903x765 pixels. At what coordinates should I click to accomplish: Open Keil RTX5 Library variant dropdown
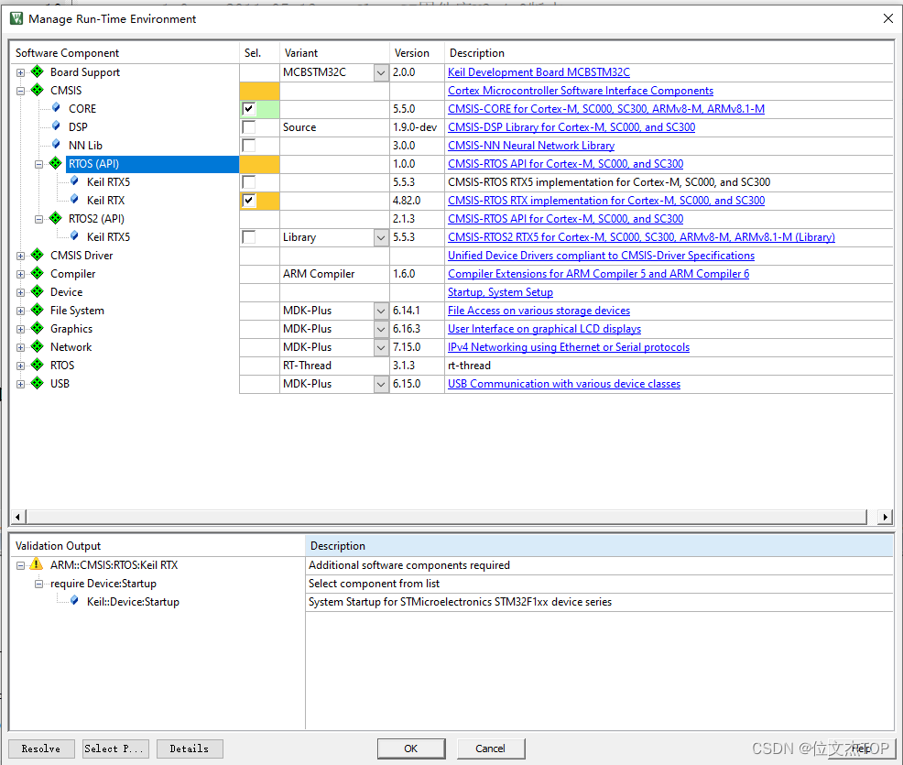(x=381, y=237)
